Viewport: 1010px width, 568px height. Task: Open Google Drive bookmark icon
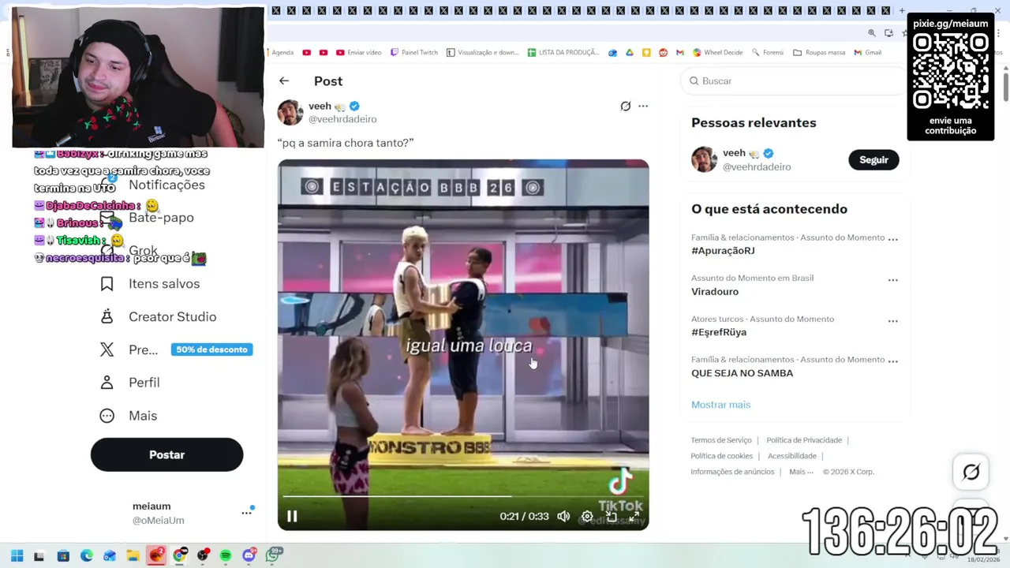[630, 52]
